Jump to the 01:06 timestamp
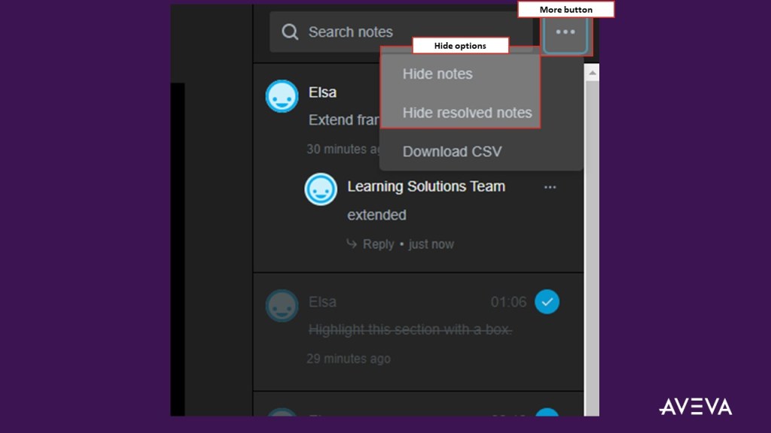Image resolution: width=771 pixels, height=433 pixels. pyautogui.click(x=508, y=302)
